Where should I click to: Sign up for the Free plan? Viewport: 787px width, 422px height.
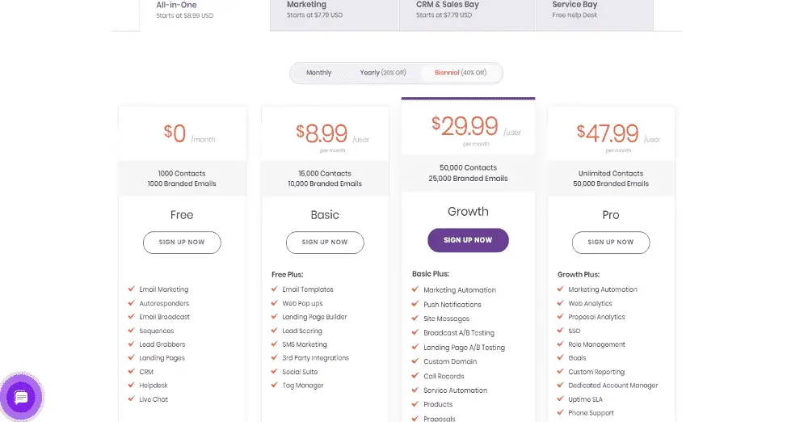pyautogui.click(x=182, y=243)
